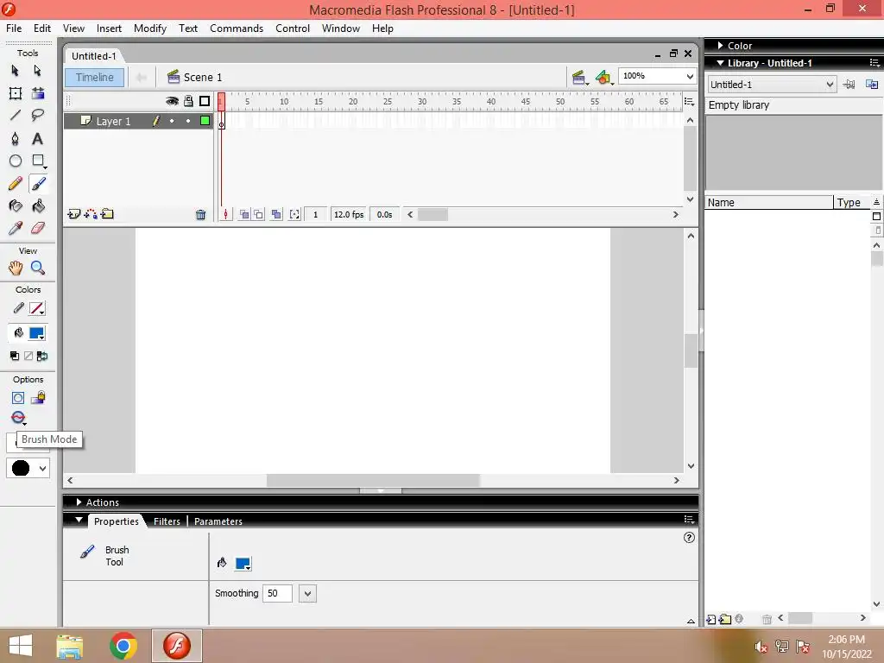Select the Oval tool
This screenshot has width=884, height=663.
click(x=16, y=161)
